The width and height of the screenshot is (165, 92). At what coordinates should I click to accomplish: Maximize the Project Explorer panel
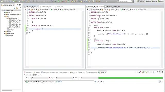click(20, 5)
